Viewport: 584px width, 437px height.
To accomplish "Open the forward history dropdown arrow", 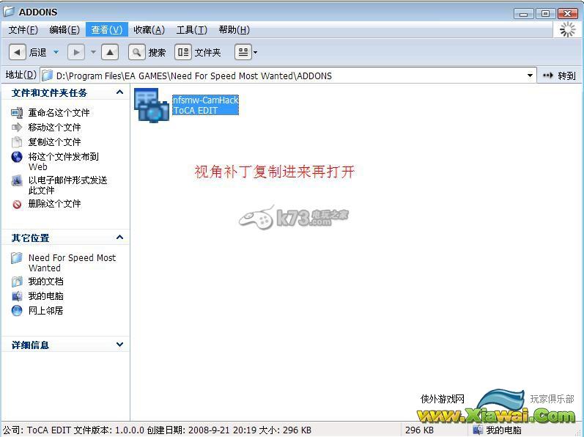I will tap(94, 53).
